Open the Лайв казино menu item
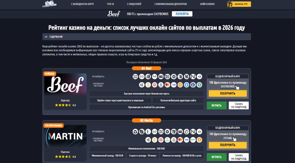 click(207, 4)
